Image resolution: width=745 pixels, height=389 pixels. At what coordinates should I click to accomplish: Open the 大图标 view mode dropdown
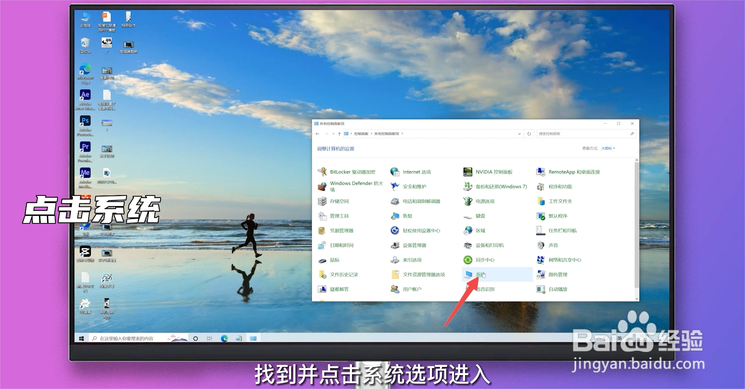tap(608, 149)
